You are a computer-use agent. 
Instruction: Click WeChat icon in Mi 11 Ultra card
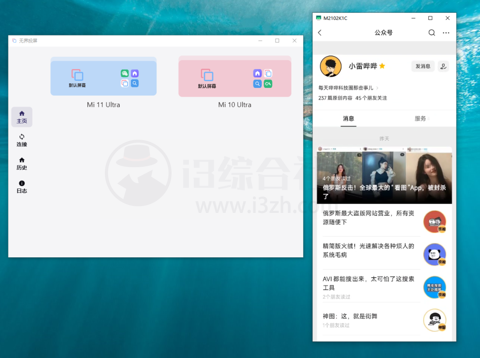[x=124, y=73]
